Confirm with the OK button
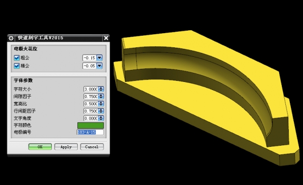The width and height of the screenshot is (303, 185). [x=40, y=147]
